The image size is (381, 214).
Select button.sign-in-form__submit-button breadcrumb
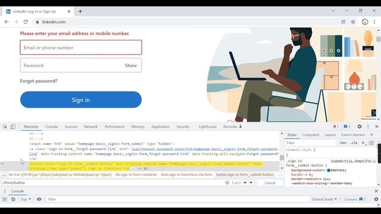pos(245,175)
